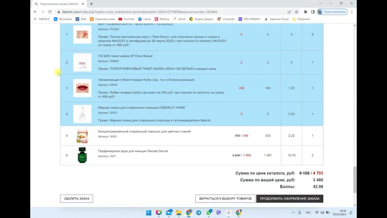
Task: Open File Explorer from the taskbar
Action: pyautogui.click(x=178, y=213)
